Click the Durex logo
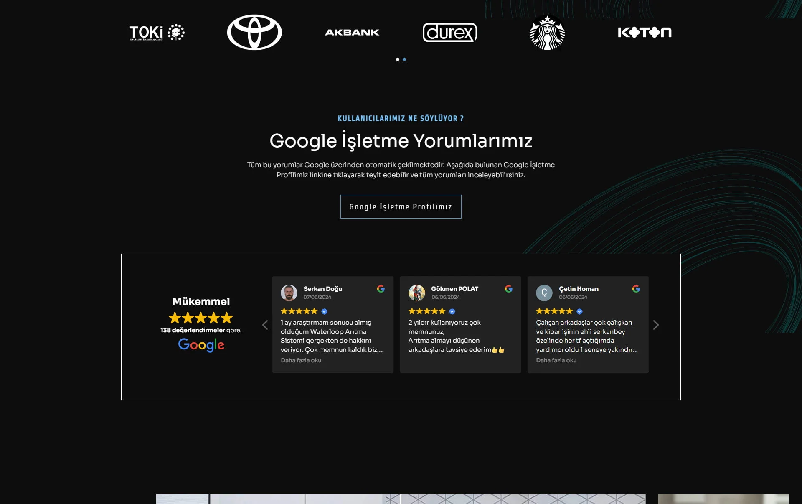This screenshot has width=802, height=504. pyautogui.click(x=449, y=32)
